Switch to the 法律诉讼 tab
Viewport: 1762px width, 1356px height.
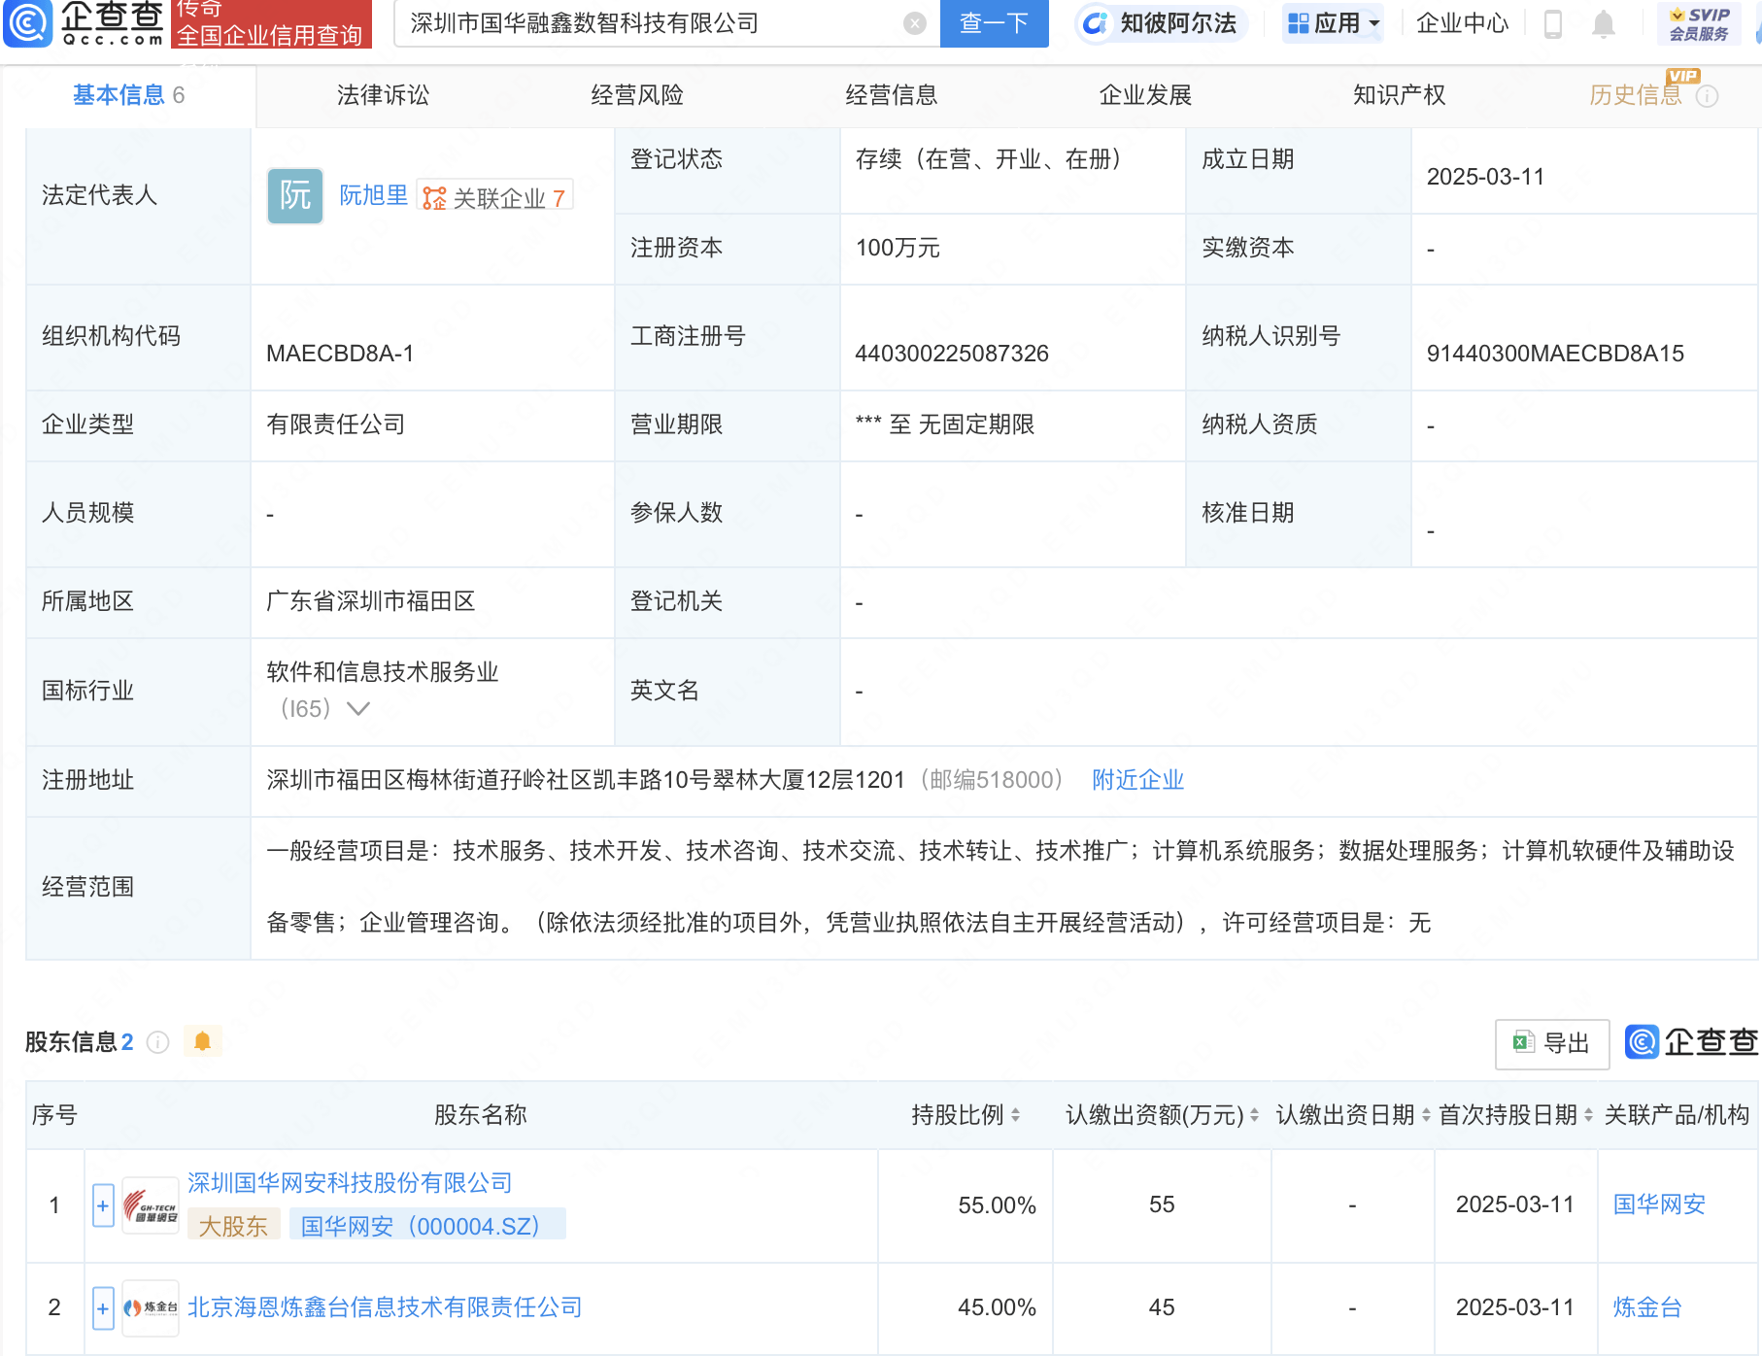point(383,95)
